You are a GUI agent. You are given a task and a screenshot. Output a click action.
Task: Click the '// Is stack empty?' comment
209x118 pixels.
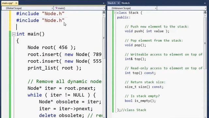click(142, 96)
